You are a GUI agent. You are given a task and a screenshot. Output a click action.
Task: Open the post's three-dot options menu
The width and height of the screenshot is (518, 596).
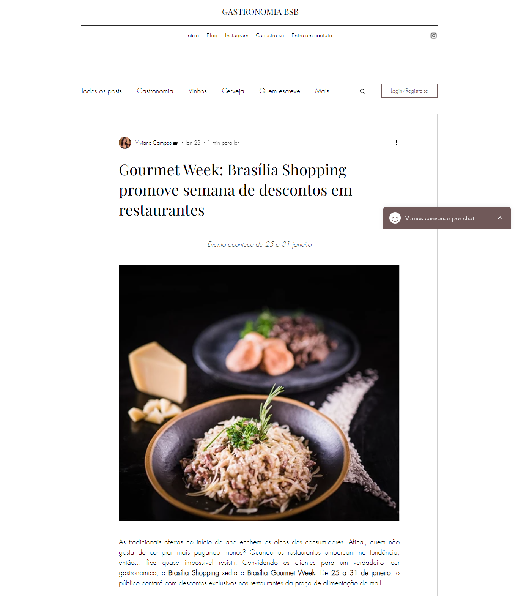pos(396,143)
